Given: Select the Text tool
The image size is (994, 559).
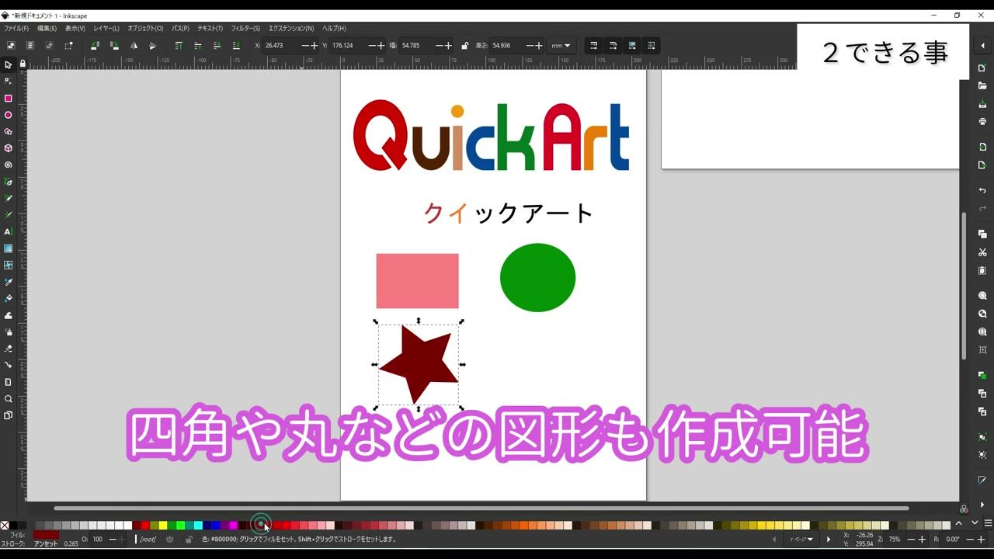Looking at the screenshot, I should tap(9, 231).
